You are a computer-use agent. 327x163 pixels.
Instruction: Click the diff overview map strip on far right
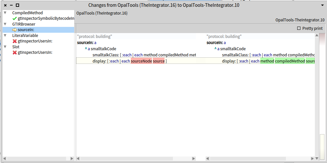(x=322, y=97)
